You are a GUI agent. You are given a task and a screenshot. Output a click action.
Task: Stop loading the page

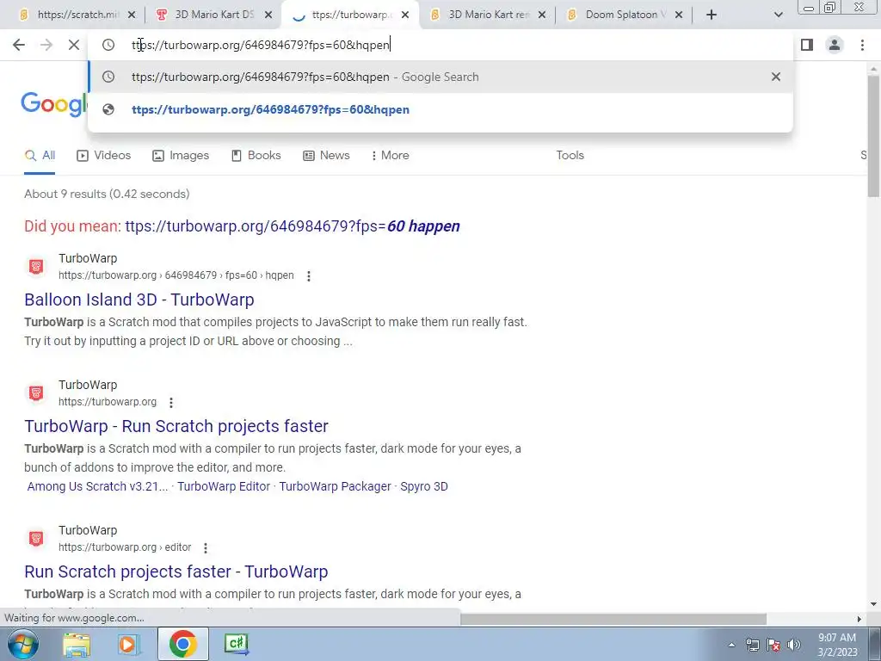click(74, 45)
